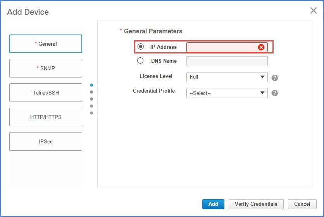Open the Telnet/SSH tab

(46, 93)
